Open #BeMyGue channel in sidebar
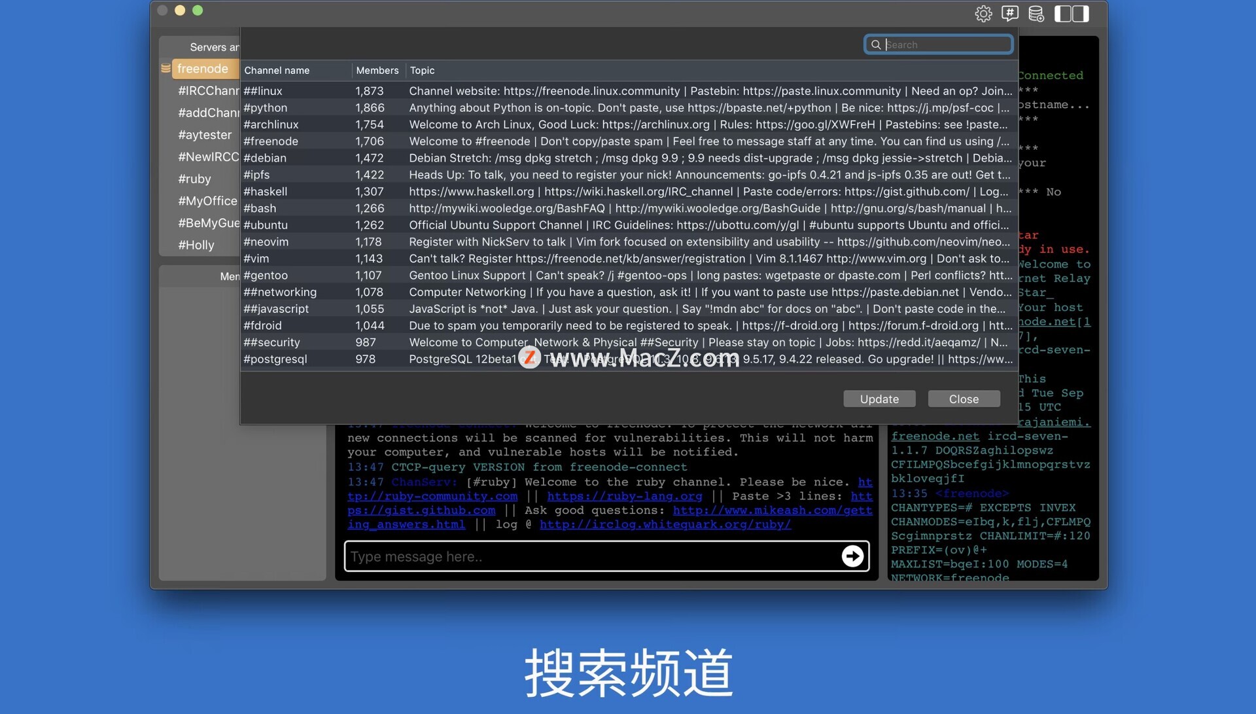Image resolution: width=1256 pixels, height=714 pixels. tap(208, 223)
